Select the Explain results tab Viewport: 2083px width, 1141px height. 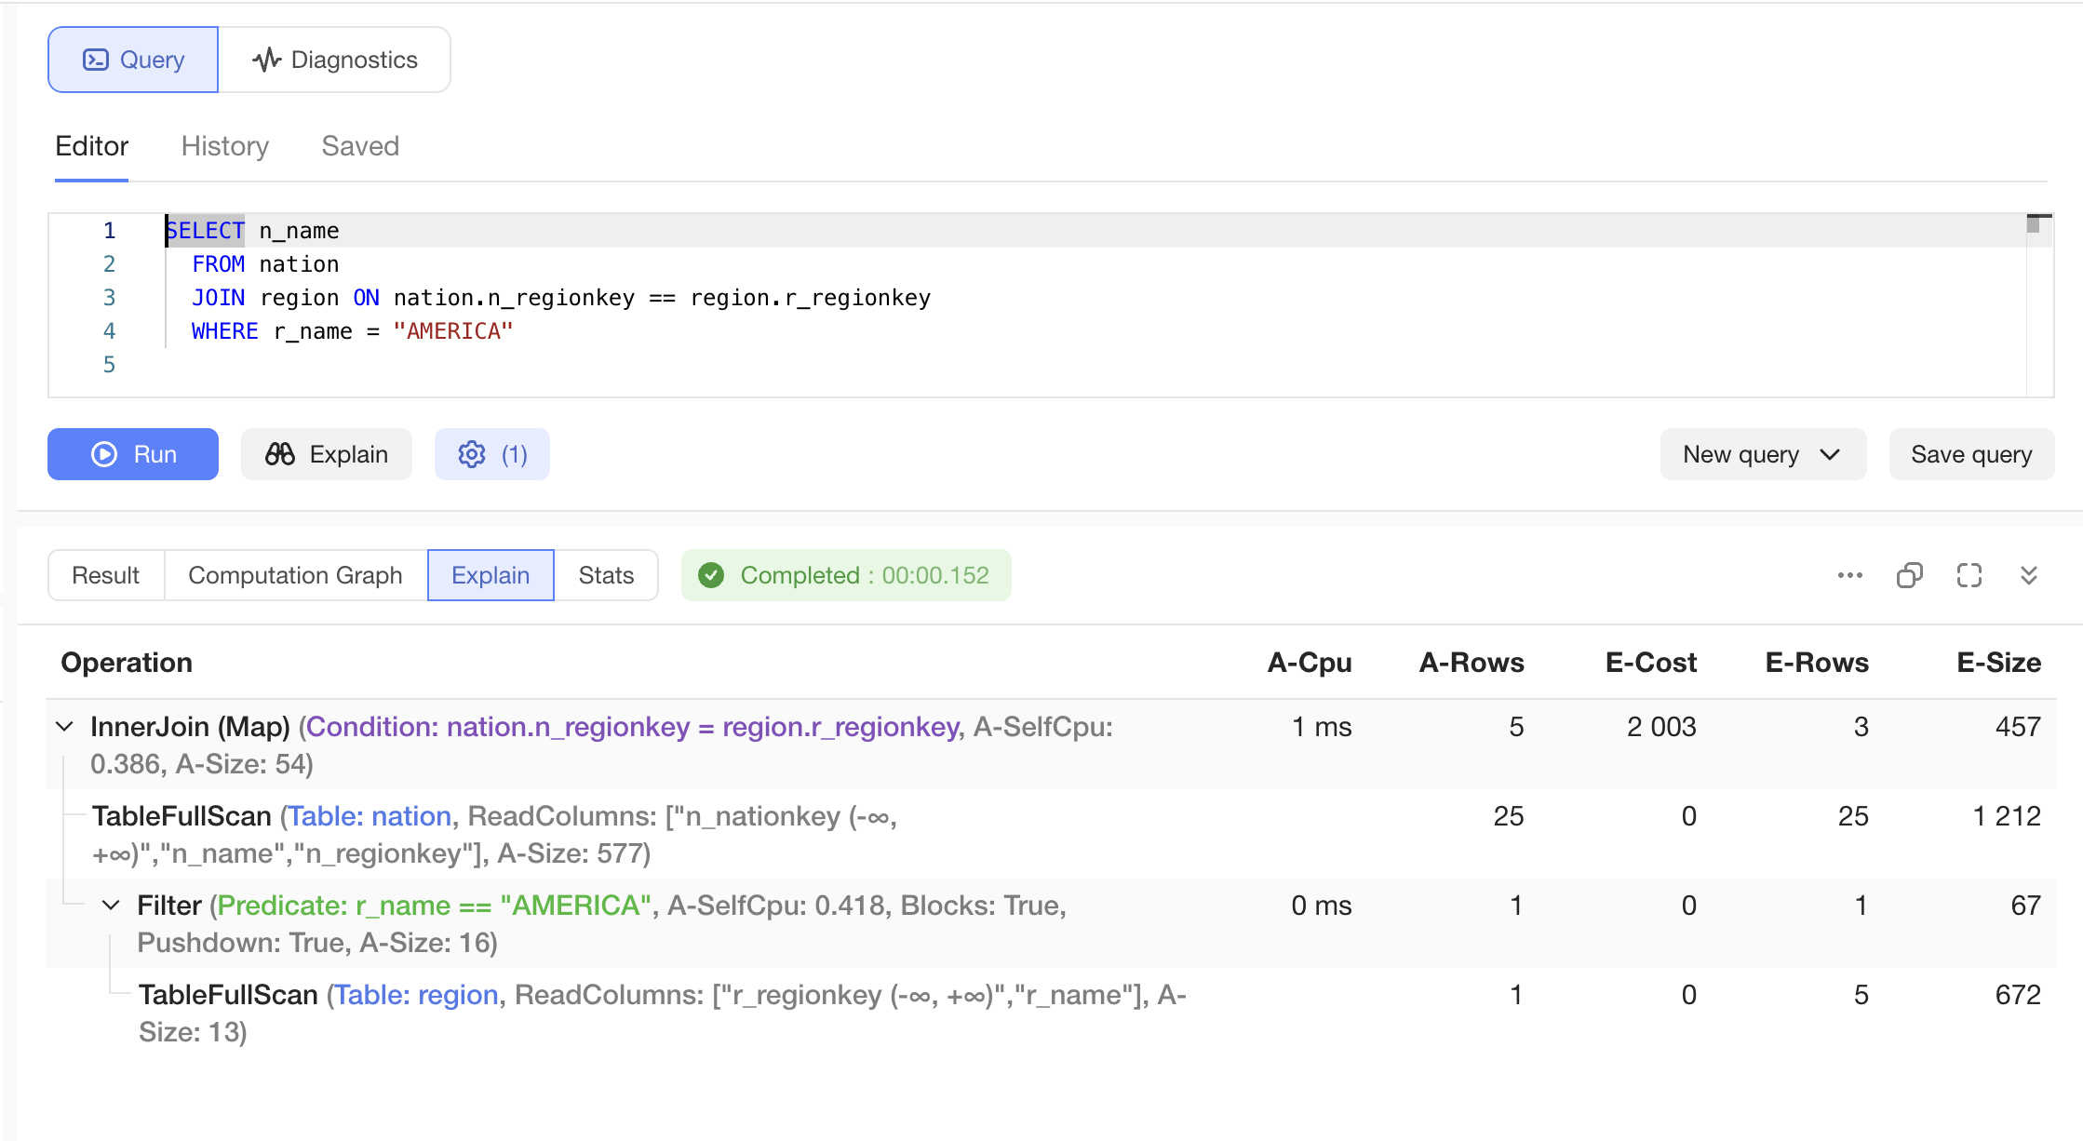pos(491,575)
